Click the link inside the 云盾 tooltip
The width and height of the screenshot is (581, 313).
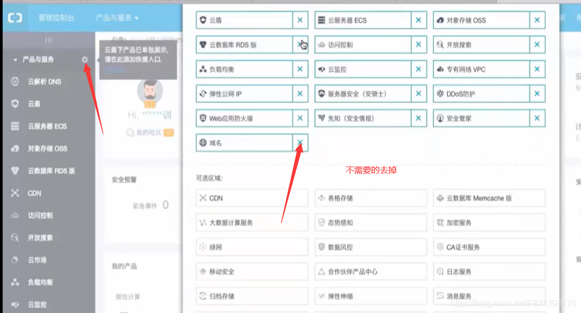[113, 70]
